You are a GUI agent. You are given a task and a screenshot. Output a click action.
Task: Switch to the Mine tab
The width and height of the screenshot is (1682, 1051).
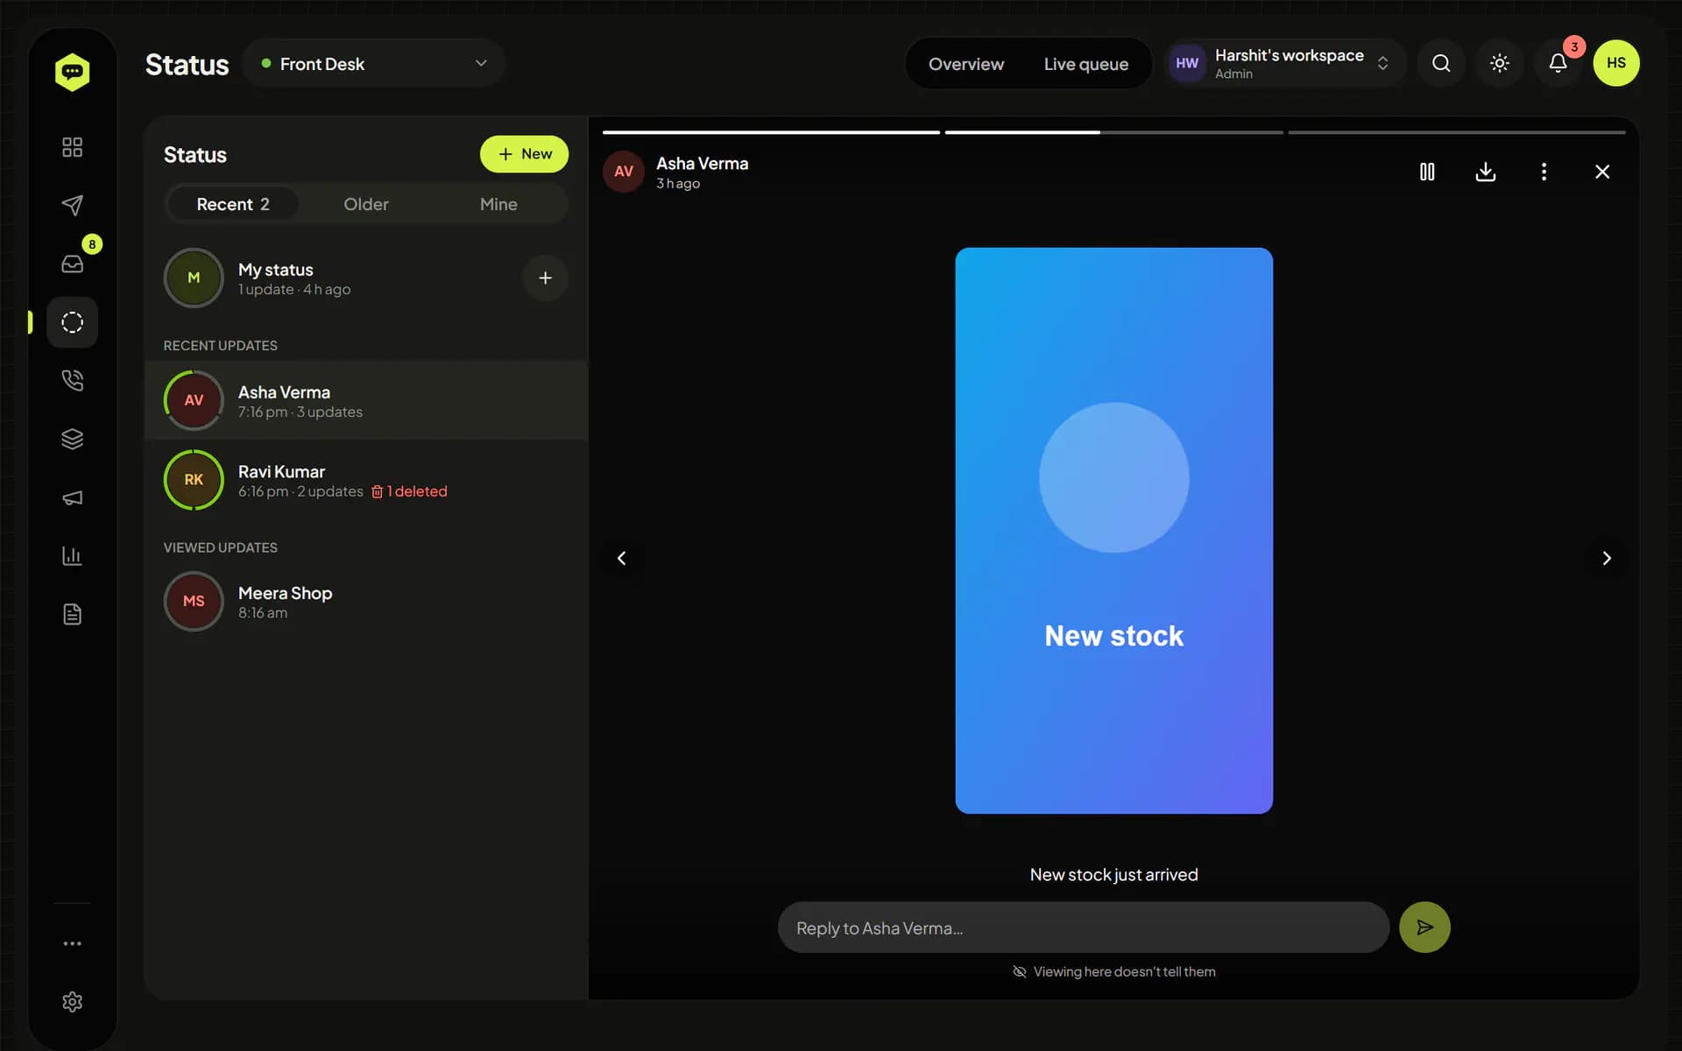(498, 204)
